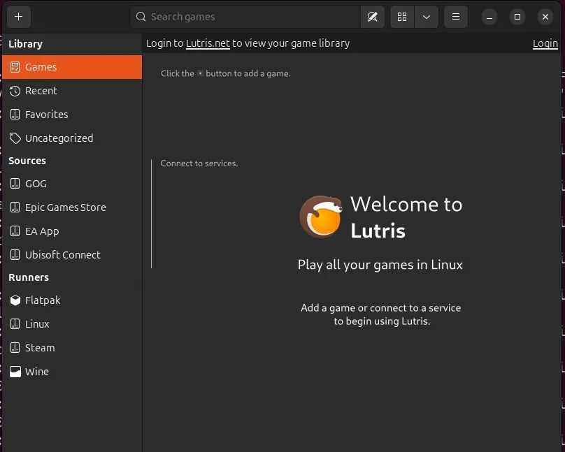Select Epic Games Store source
The image size is (565, 452).
click(x=72, y=207)
